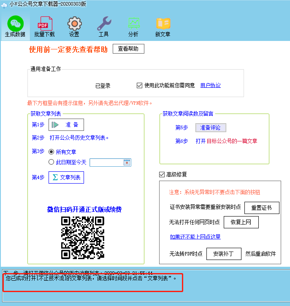Click the 准备评论 button in step 5
This screenshot has height=306, width=290.
point(211,127)
